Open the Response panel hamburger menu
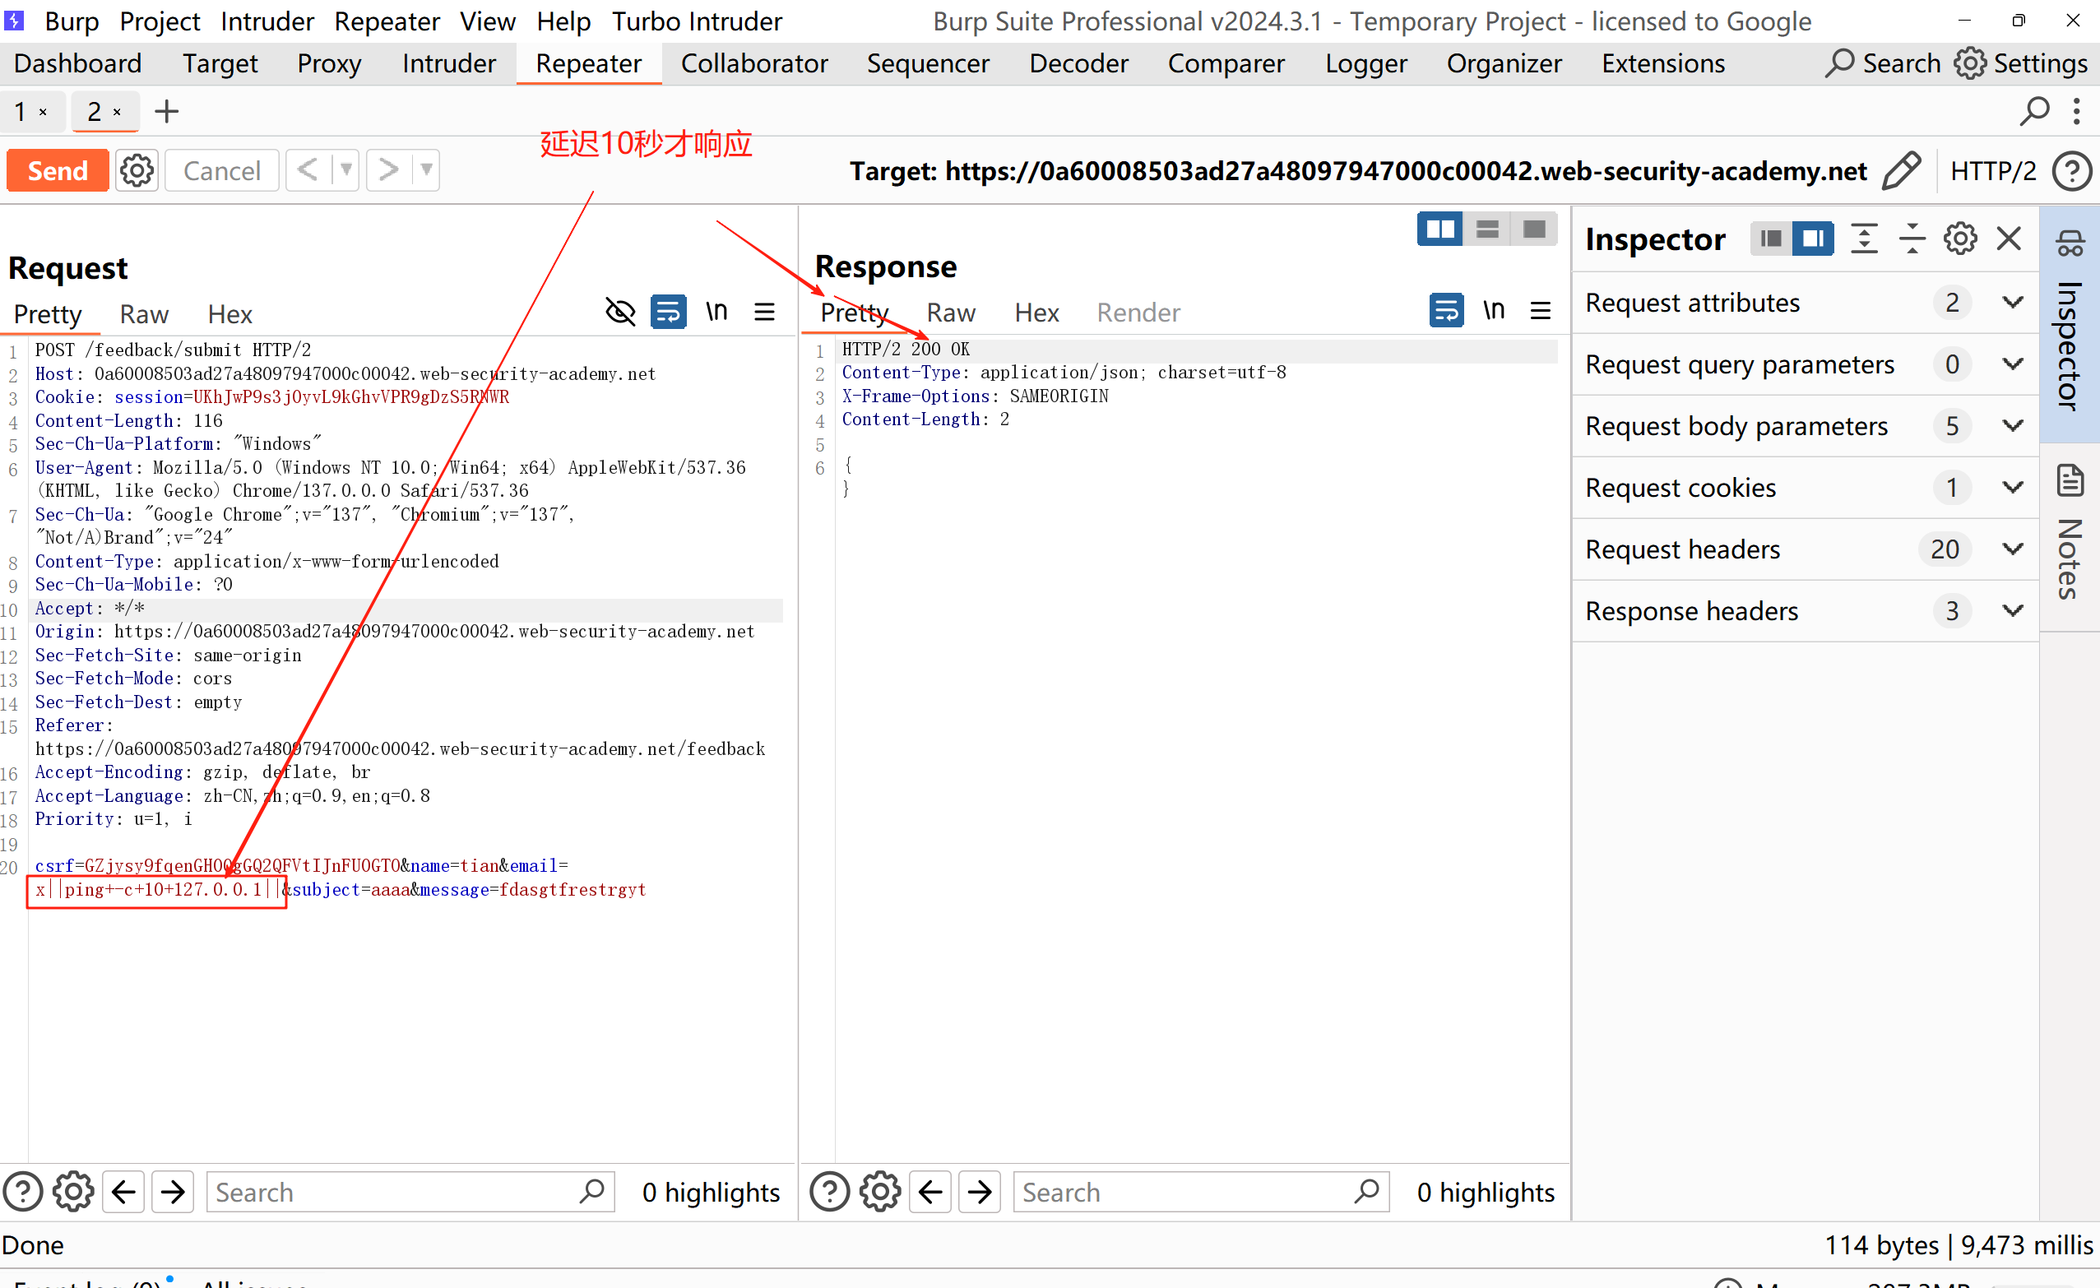 tap(1540, 310)
